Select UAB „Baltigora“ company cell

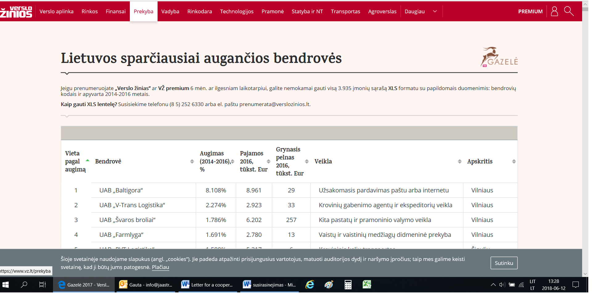click(144, 190)
